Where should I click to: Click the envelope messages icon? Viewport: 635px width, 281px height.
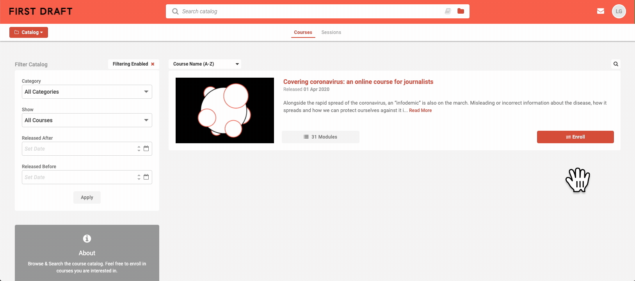click(601, 11)
